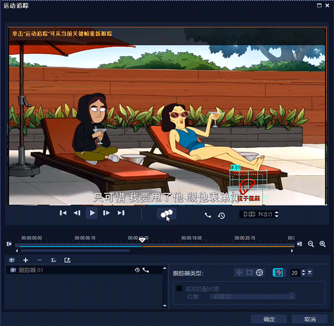Open the 位置 dropdown showing 自定义
The height and width of the screenshot is (326, 334).
point(252,296)
